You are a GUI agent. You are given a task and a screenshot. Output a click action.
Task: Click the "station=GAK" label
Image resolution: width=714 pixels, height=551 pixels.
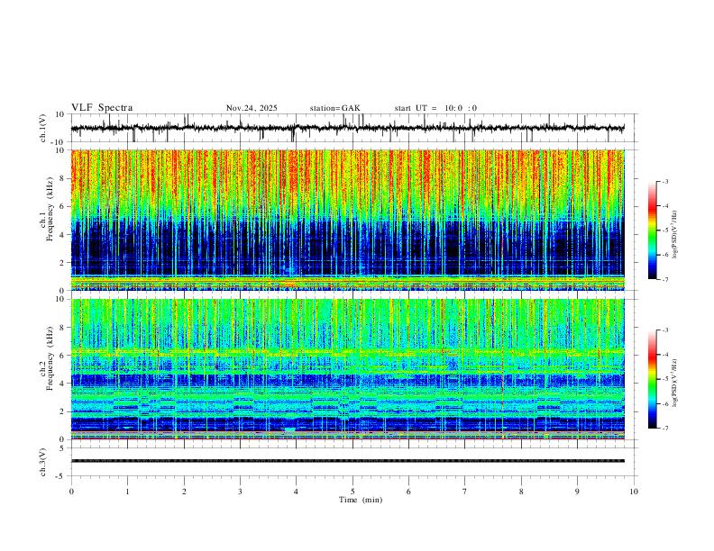(x=334, y=108)
